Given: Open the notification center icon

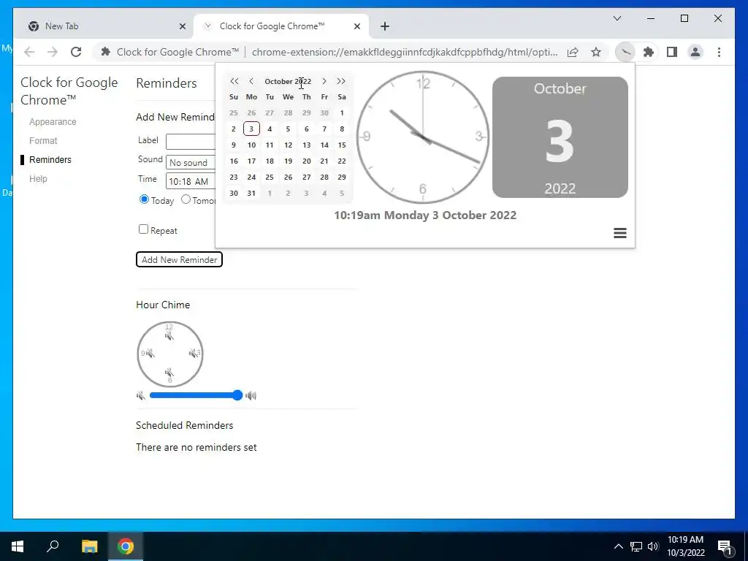Looking at the screenshot, I should click(x=725, y=546).
